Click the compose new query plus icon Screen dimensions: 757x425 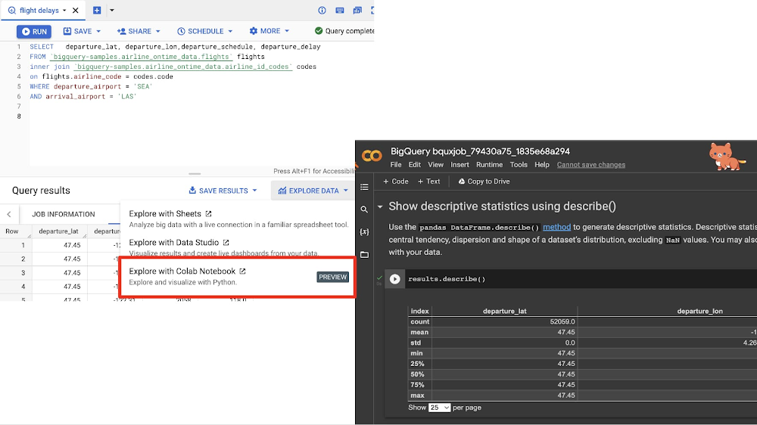[97, 10]
